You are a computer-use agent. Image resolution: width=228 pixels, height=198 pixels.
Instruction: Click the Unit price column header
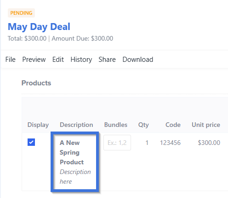pos(206,125)
